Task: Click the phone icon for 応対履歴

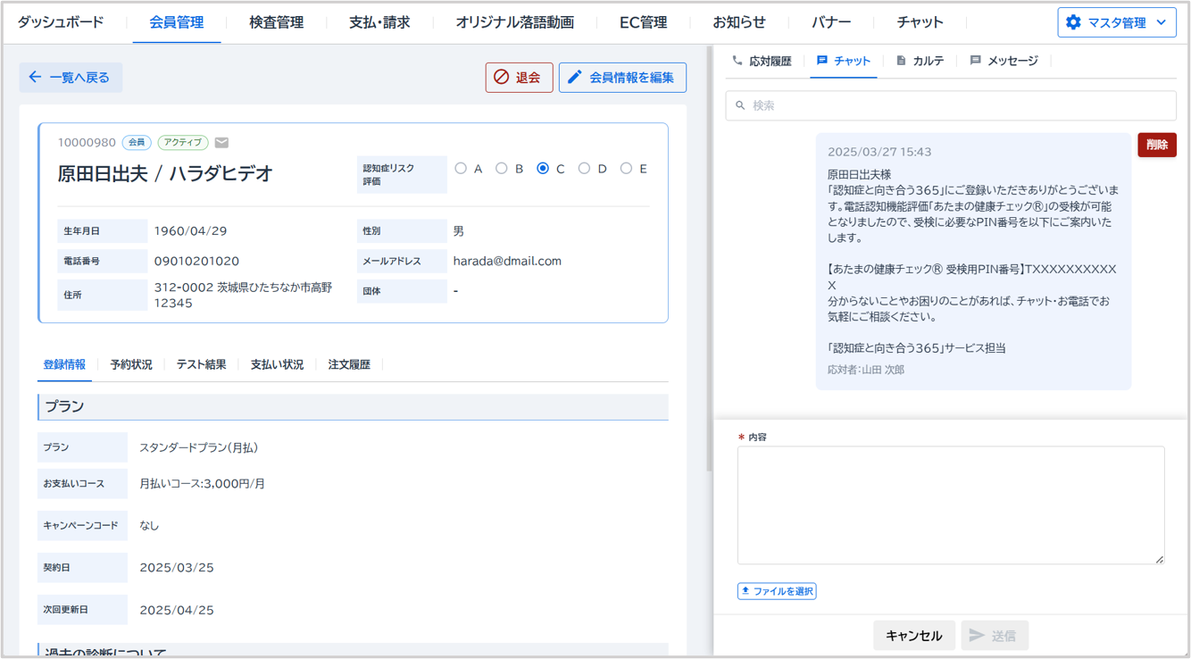Action: click(x=737, y=61)
